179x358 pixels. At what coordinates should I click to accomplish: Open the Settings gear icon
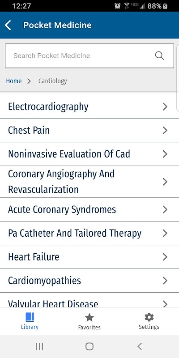point(149,317)
